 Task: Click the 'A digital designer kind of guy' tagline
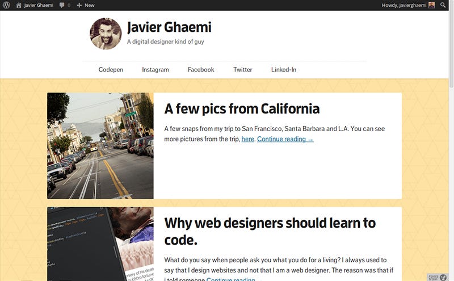(166, 41)
